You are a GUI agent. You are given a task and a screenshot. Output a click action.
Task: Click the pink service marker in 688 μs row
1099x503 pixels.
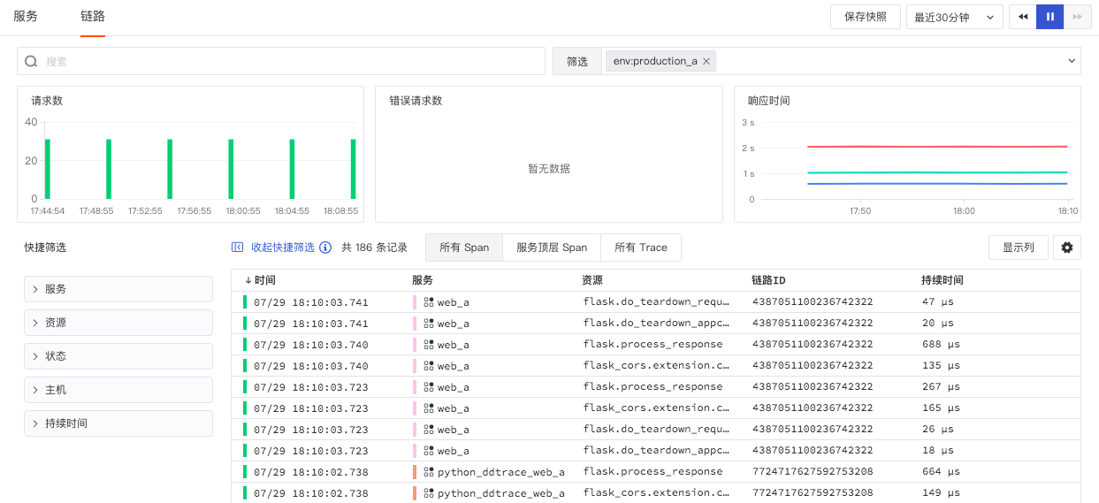pyautogui.click(x=415, y=345)
